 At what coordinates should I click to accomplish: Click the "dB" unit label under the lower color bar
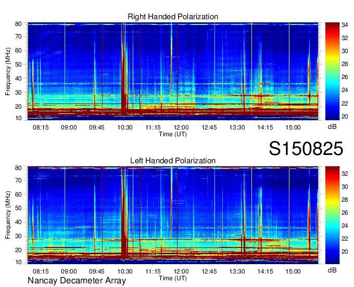pyautogui.click(x=332, y=270)
